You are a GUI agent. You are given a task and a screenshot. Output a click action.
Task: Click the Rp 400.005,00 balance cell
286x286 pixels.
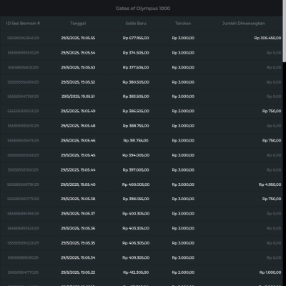[136, 184]
